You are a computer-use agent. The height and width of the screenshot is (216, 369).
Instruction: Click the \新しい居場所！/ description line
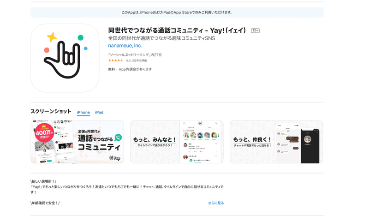coord(43,181)
